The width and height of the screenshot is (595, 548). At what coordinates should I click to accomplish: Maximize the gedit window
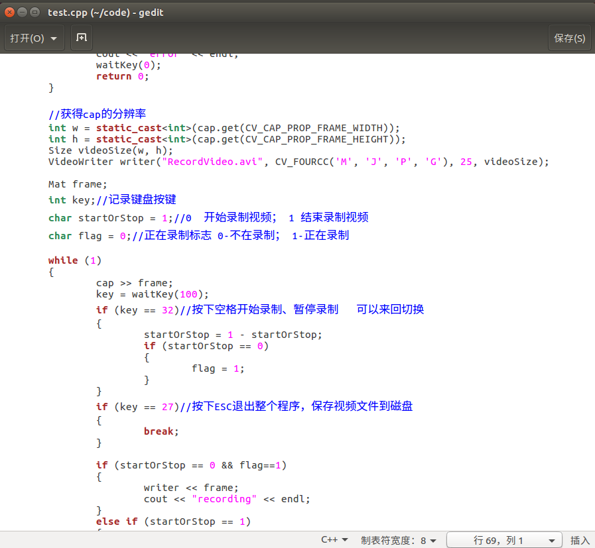click(x=34, y=13)
